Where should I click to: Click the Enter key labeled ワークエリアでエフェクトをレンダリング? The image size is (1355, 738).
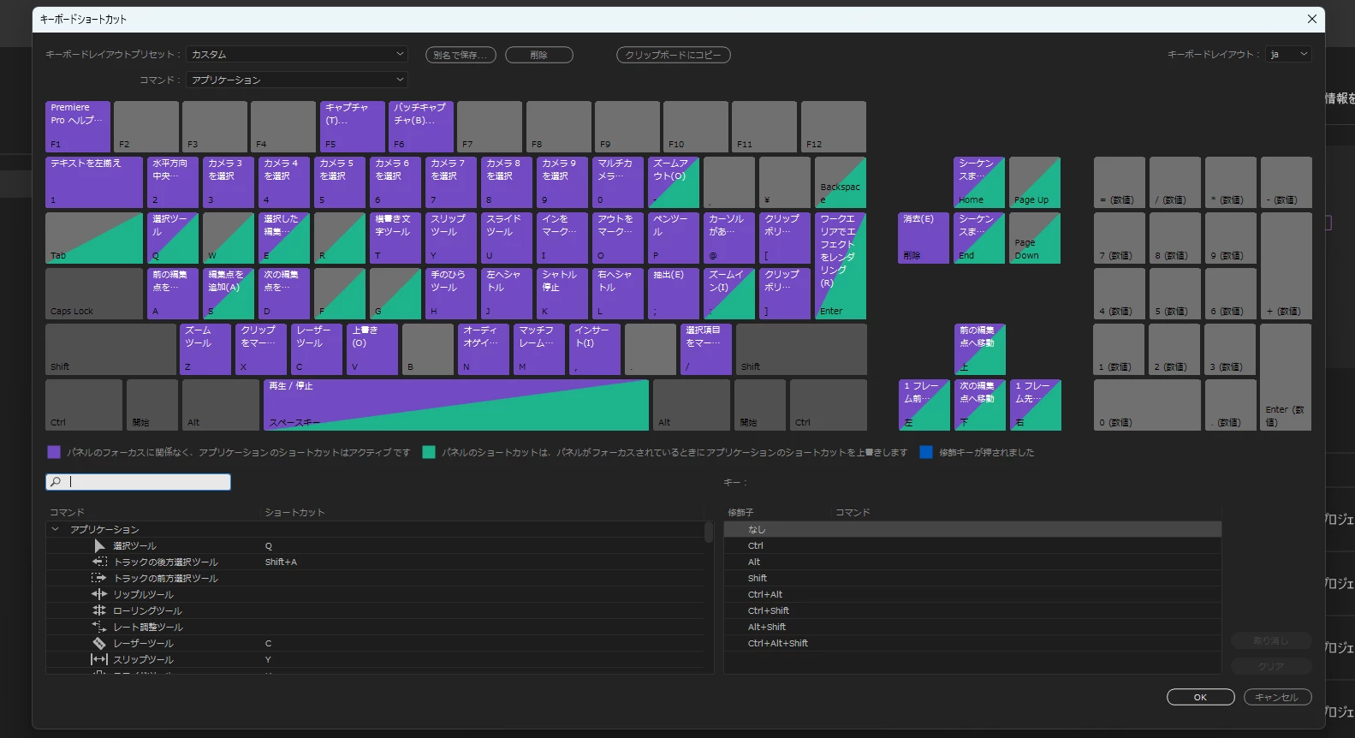pos(841,265)
